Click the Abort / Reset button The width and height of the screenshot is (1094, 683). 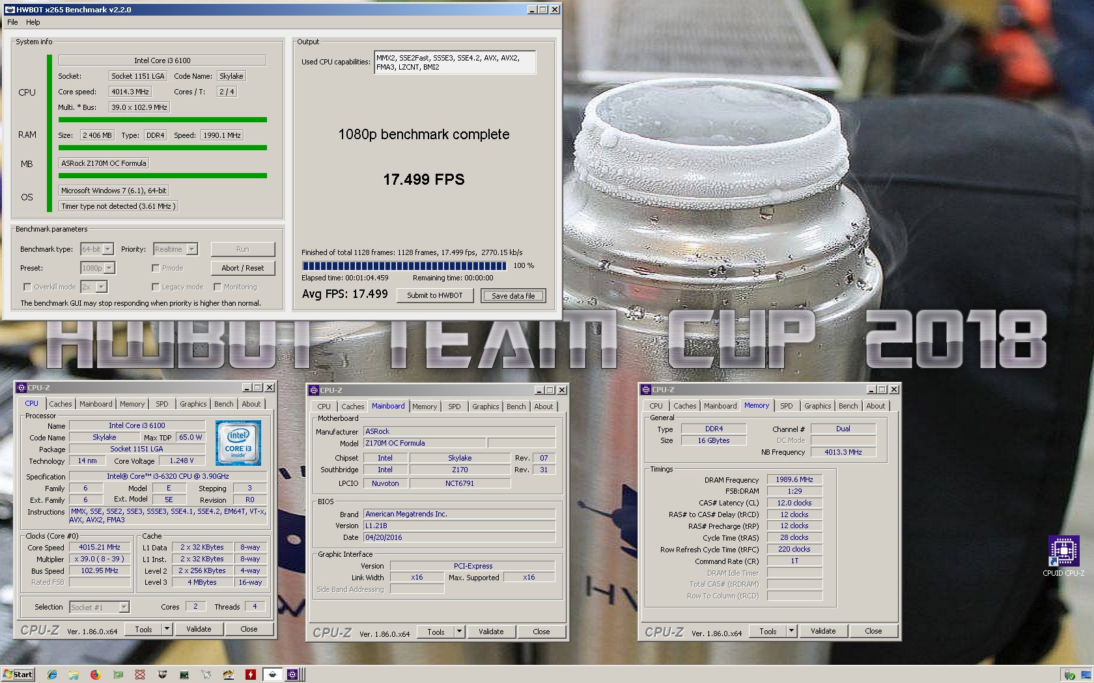pos(243,268)
